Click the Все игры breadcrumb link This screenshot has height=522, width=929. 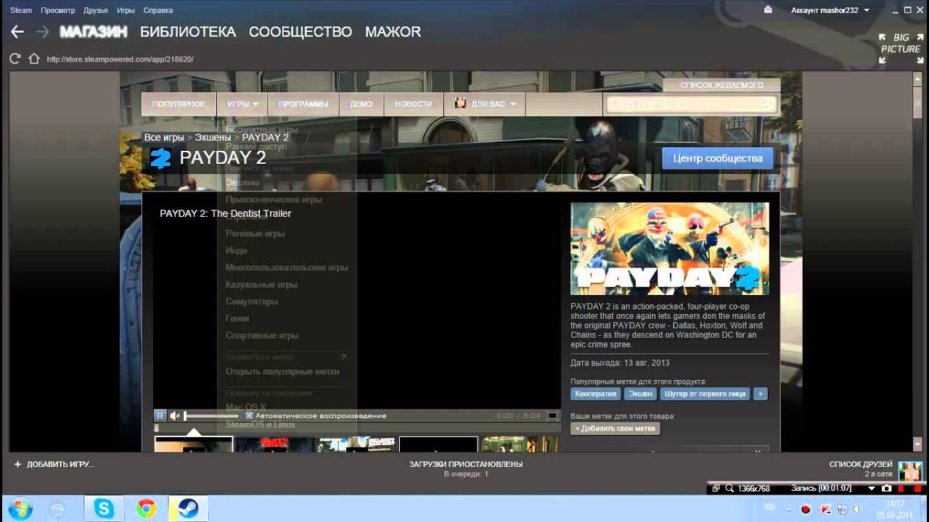pos(164,137)
